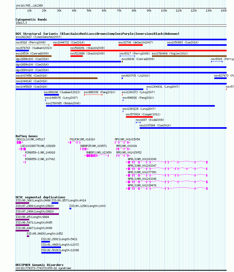Click the blue bar under nsv1037664 (Coe2014)
This screenshot has width=234, height=272.
[183, 128]
